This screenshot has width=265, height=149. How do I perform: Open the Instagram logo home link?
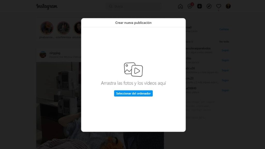(x=47, y=6)
